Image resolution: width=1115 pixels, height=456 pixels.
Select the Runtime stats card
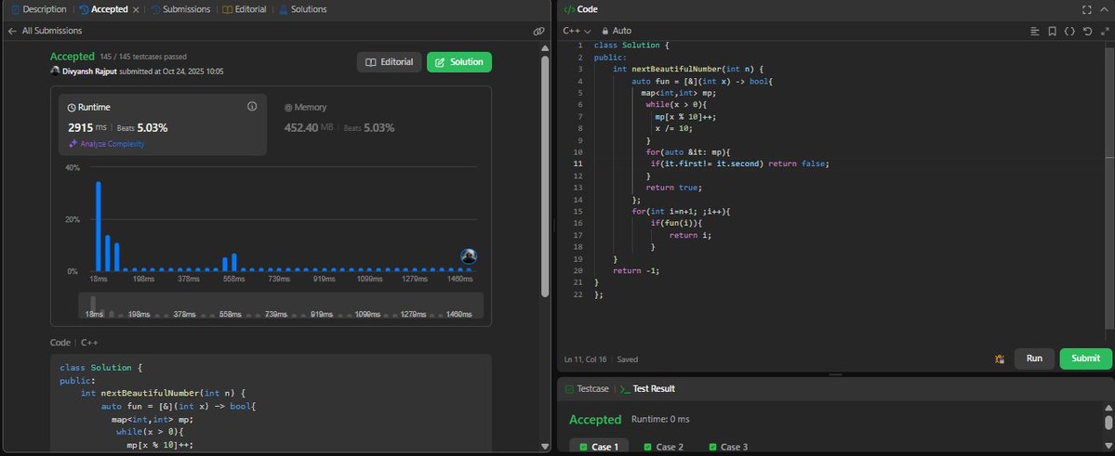(163, 124)
